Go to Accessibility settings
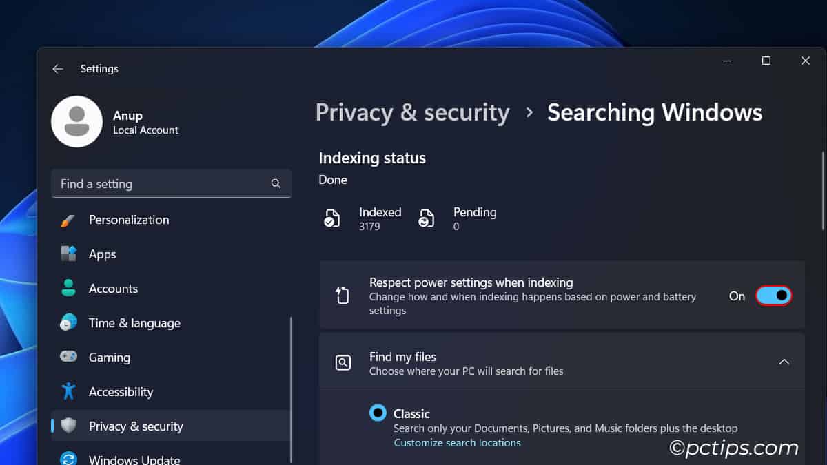Image resolution: width=827 pixels, height=465 pixels. coord(171,392)
